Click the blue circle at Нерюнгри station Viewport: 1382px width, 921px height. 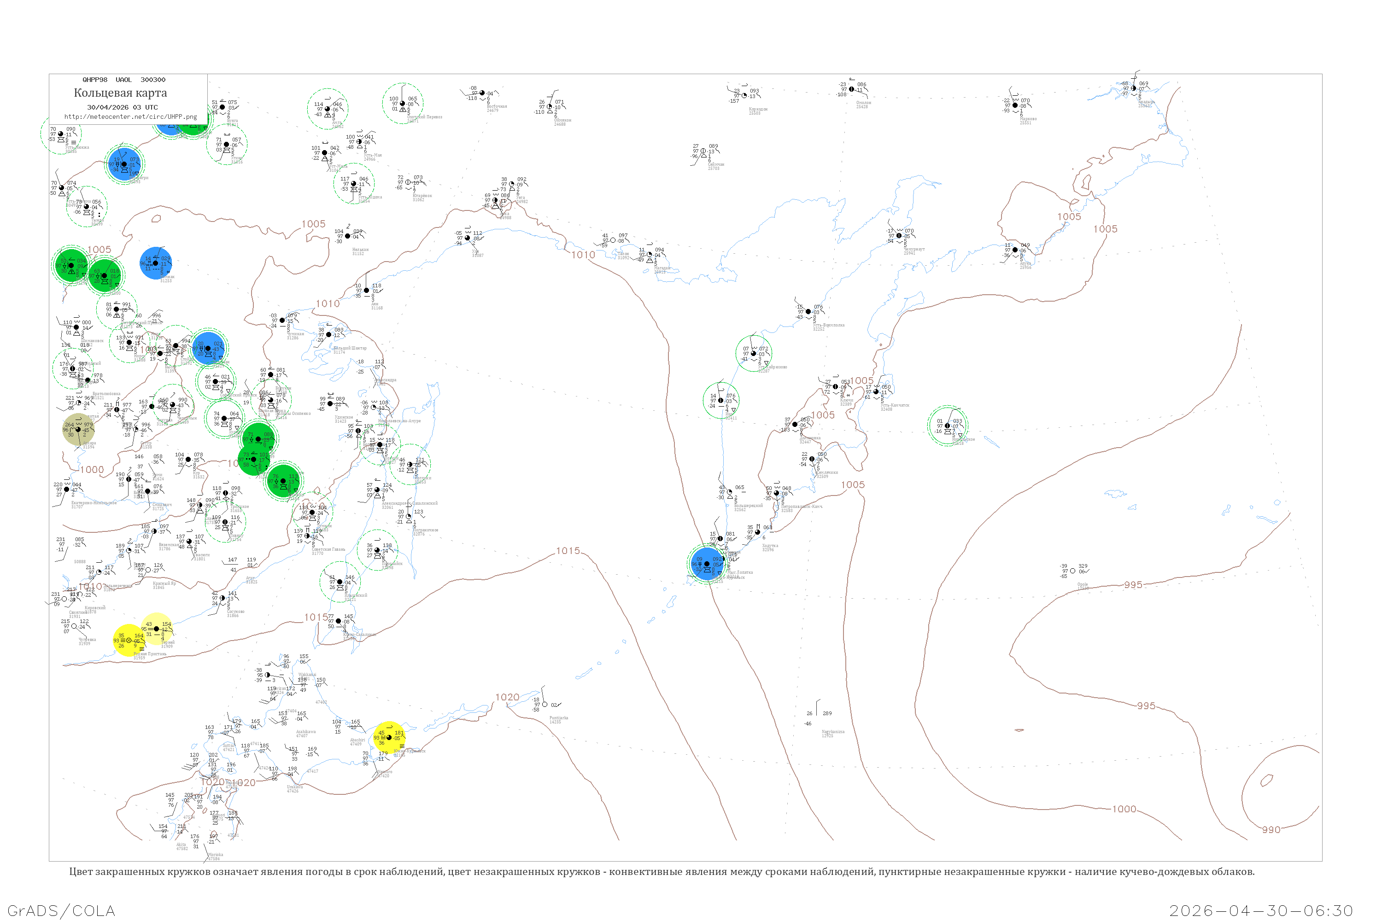pyautogui.click(x=124, y=164)
